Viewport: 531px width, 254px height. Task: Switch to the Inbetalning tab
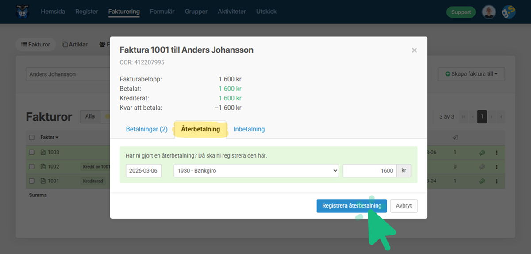[249, 129]
